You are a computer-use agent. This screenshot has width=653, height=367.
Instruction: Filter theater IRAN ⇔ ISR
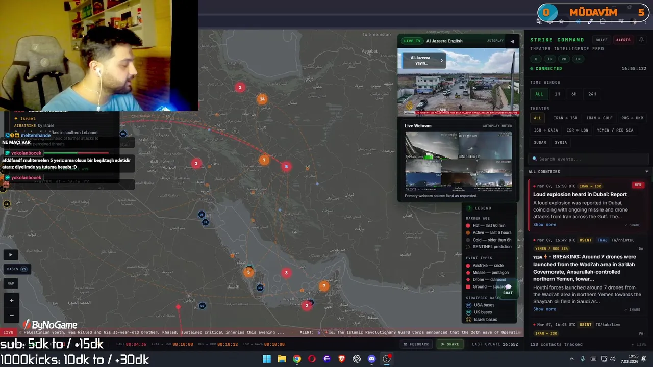coord(566,118)
